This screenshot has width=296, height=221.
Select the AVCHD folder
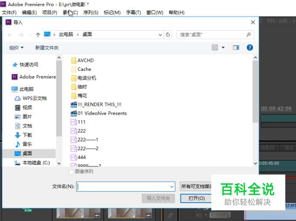coord(83,61)
